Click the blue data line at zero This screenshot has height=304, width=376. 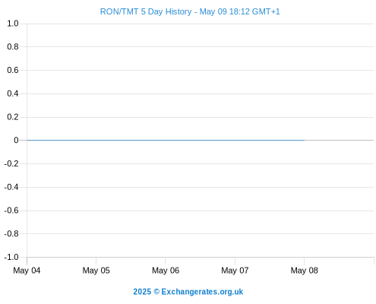(x=166, y=140)
